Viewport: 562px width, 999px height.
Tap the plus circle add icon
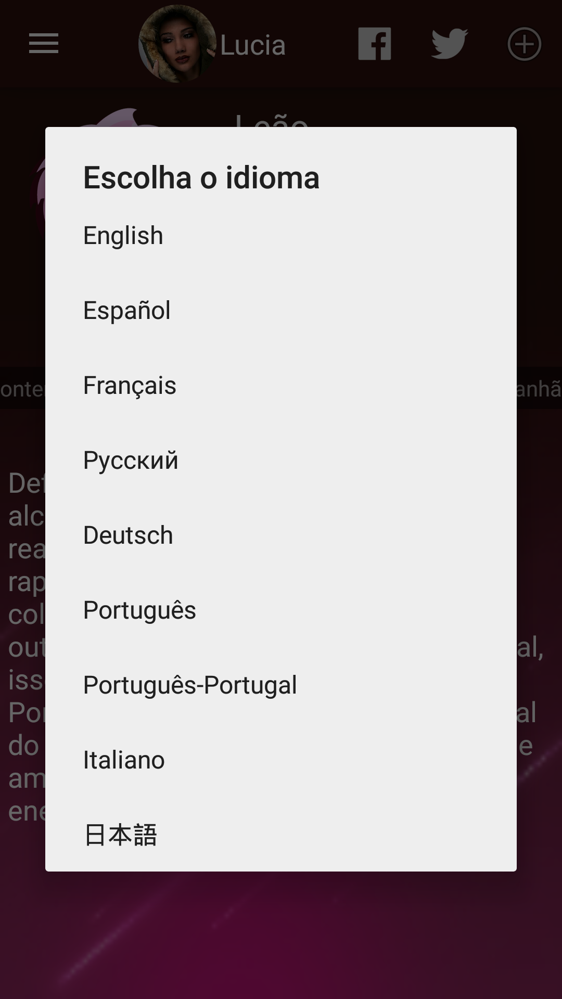524,44
